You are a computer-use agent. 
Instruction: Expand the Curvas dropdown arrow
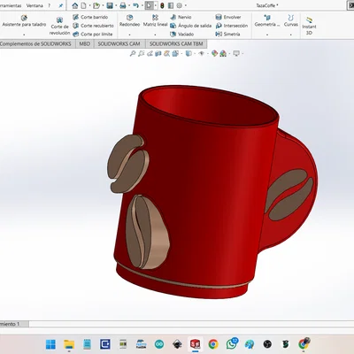point(291,35)
